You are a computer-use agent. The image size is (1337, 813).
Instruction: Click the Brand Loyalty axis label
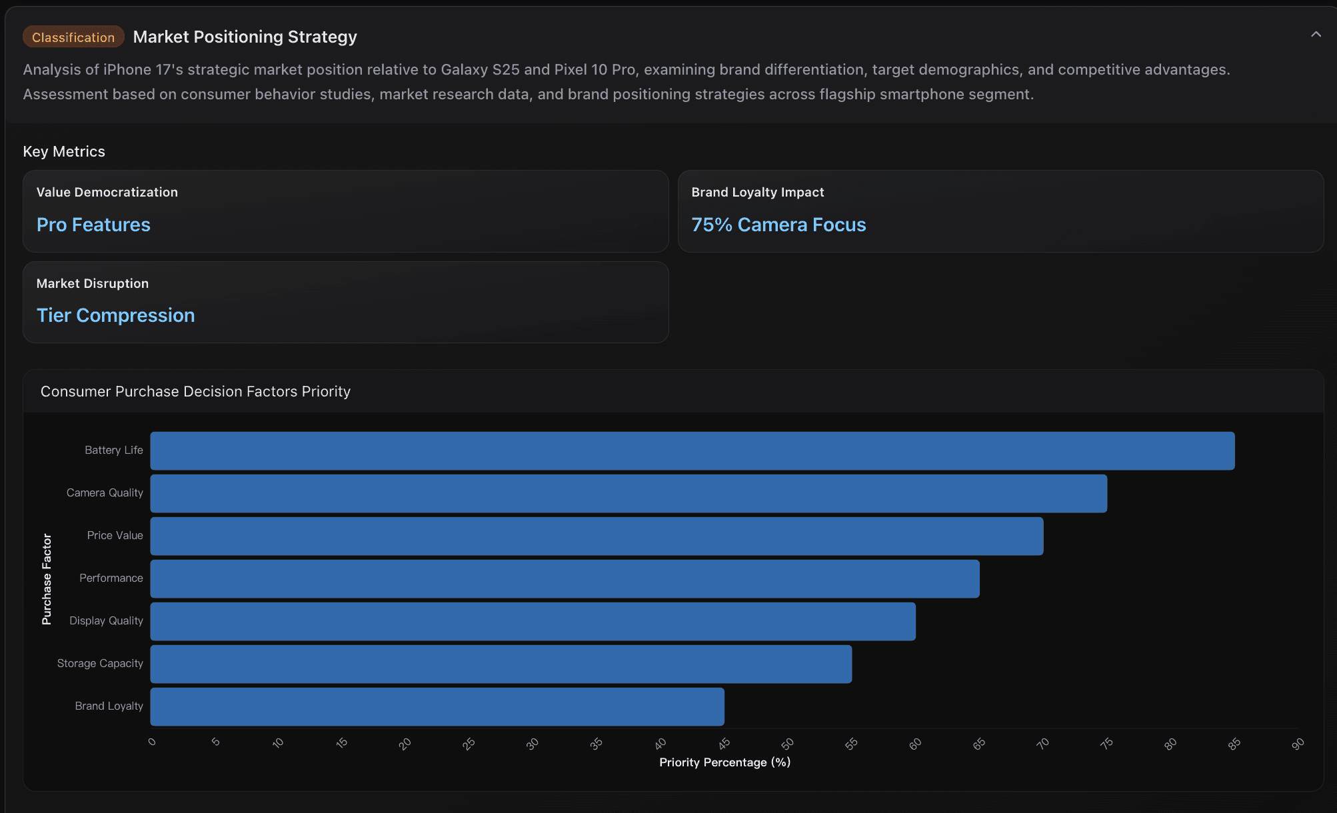point(109,706)
